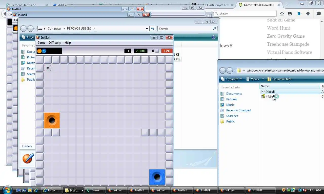The width and height of the screenshot is (324, 194).
Task: Click the back arrow in the zip folder window
Action: (x=222, y=70)
